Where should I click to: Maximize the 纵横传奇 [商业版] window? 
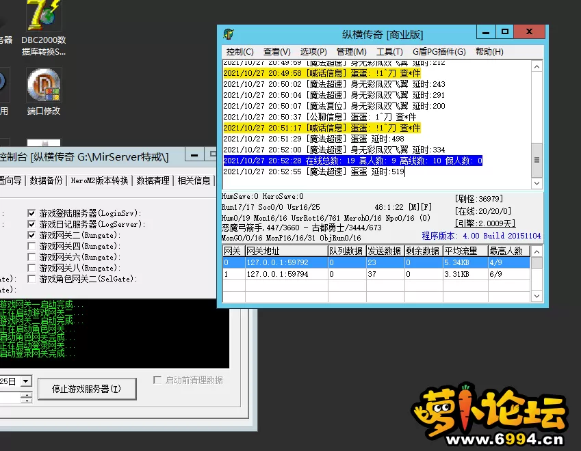tap(504, 32)
